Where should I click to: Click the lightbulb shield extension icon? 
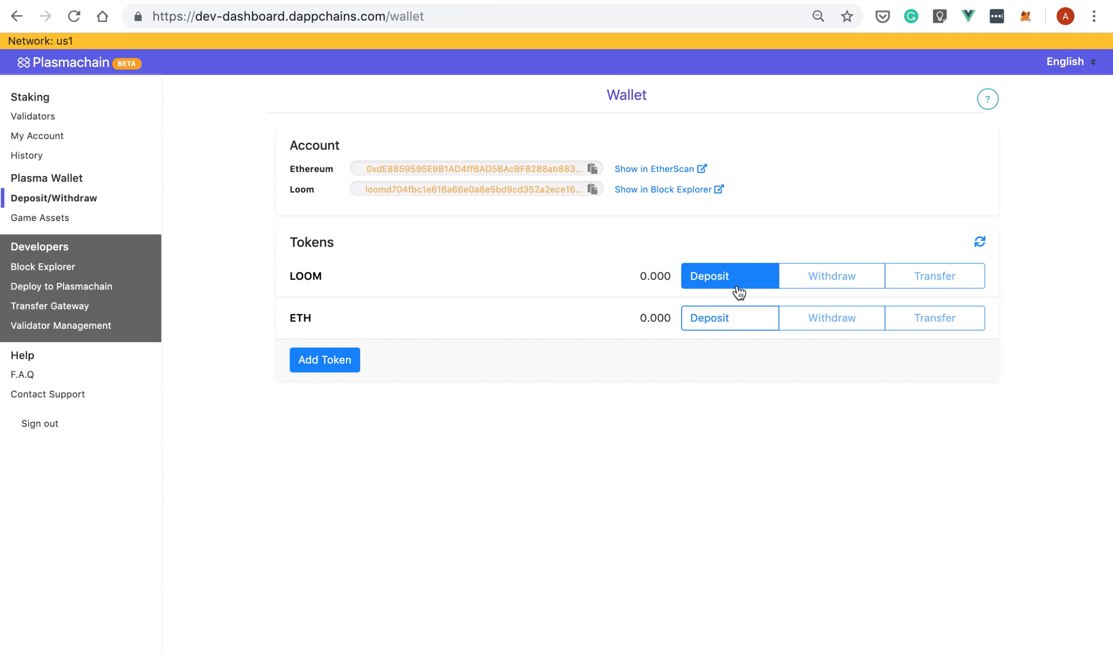click(939, 17)
